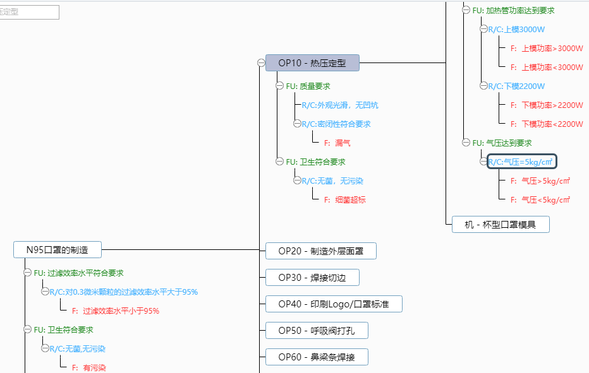Viewport: 589px width, 373px height.
Task: Select the OP60 - 鼻梁条焊接 node
Action: click(x=316, y=357)
